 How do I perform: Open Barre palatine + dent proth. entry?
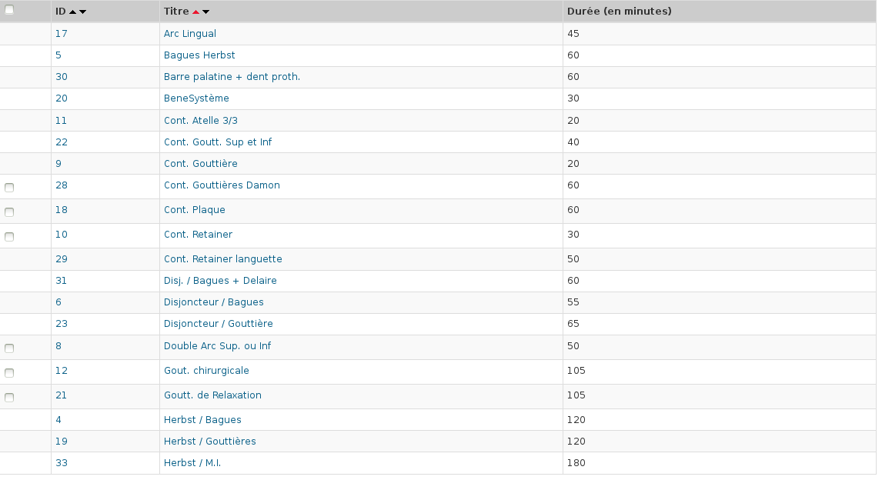click(232, 77)
